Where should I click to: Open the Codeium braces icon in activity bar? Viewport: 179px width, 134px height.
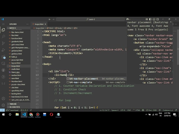[3, 83]
